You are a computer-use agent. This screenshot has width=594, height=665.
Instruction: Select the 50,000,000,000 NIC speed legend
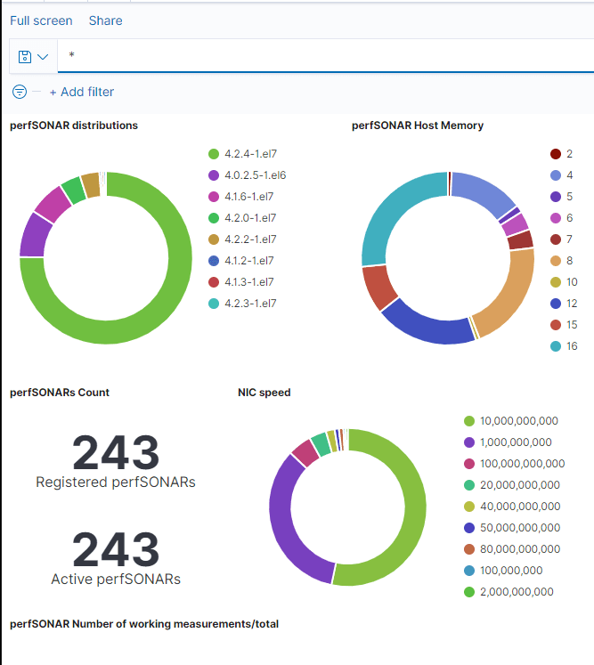tap(513, 528)
